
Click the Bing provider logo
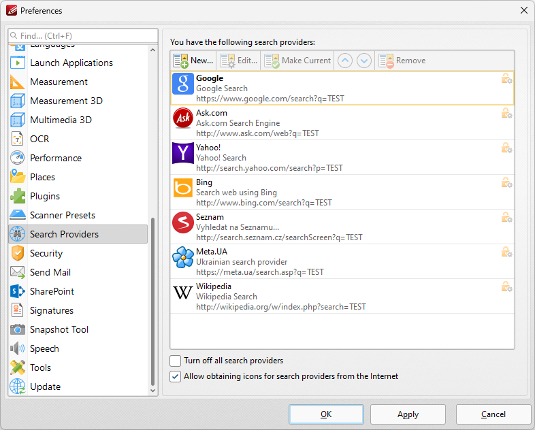pyautogui.click(x=183, y=188)
